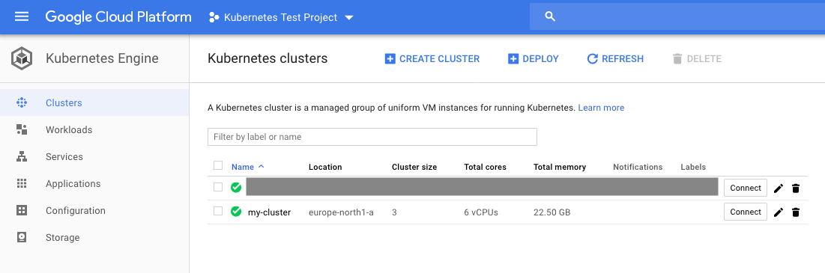The image size is (825, 273).
Task: Focus the Filter by label or name field
Action: (x=372, y=136)
